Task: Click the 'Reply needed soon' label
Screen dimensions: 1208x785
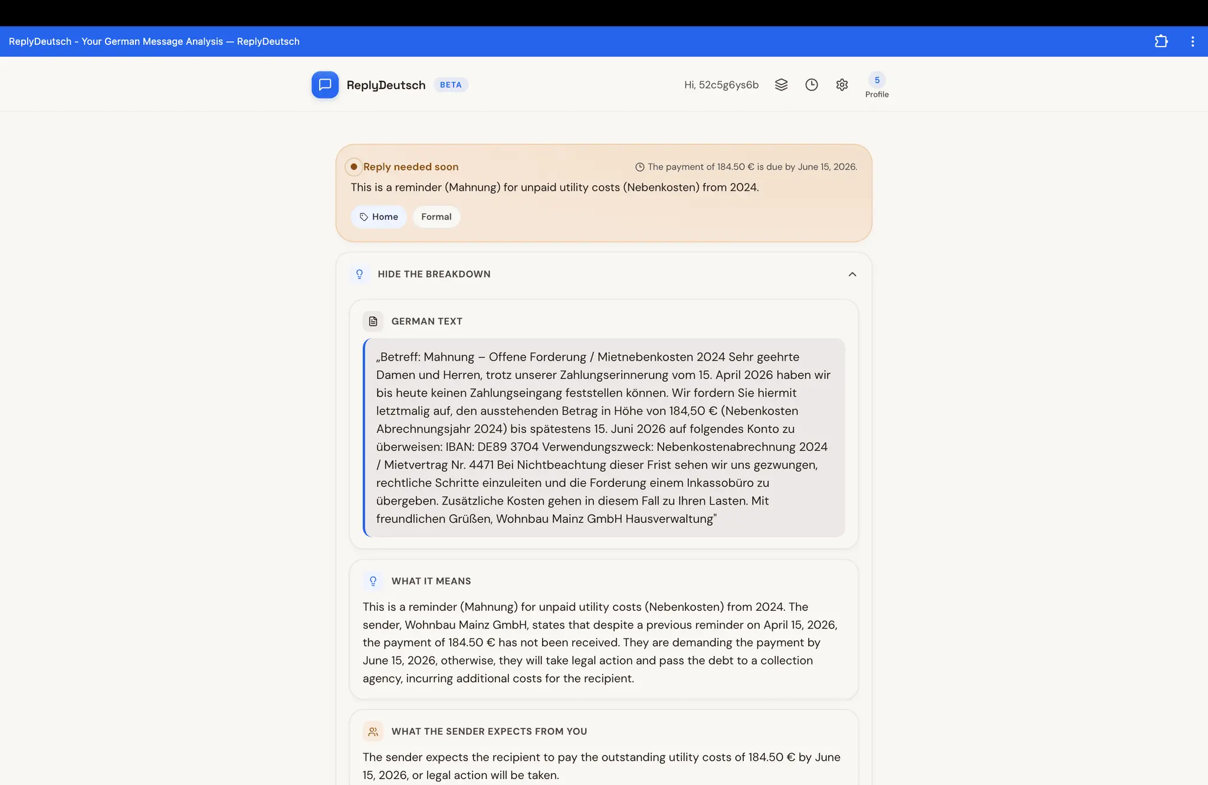Action: pos(411,166)
